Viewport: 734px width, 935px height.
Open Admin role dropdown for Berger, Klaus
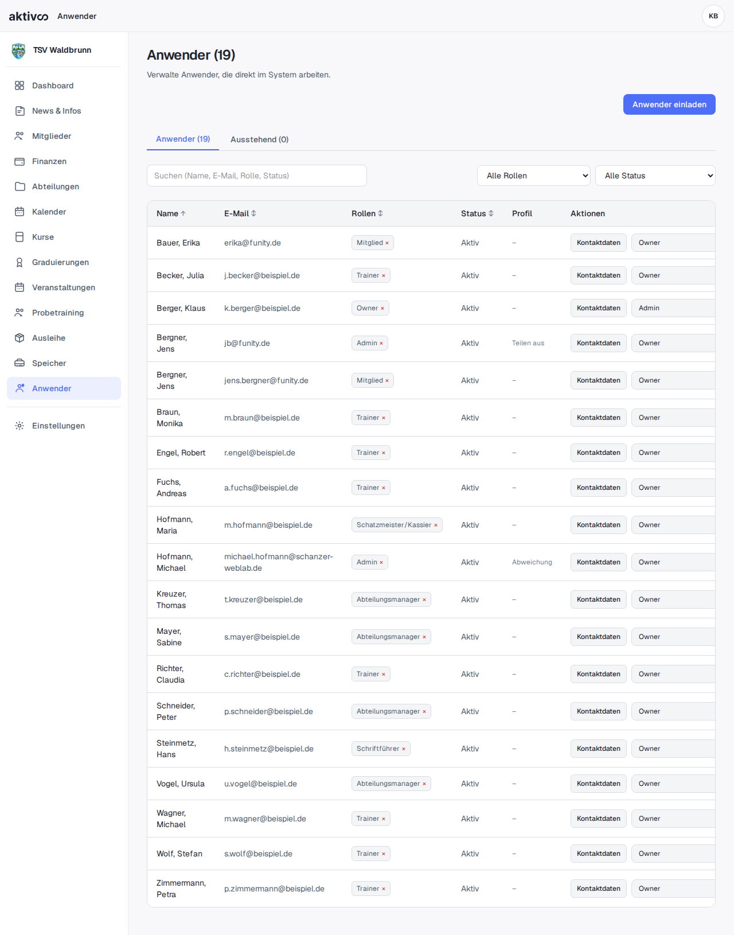673,308
